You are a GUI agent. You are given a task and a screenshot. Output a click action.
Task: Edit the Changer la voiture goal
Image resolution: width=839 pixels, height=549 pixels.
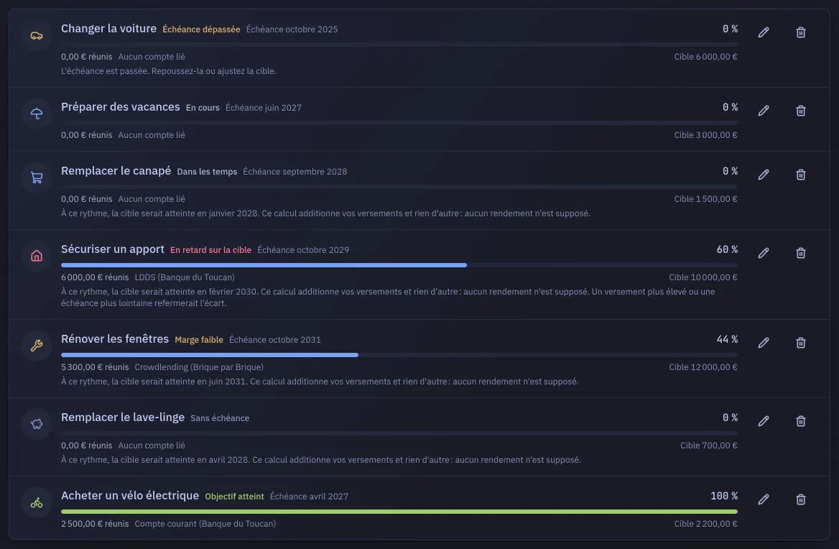point(764,32)
